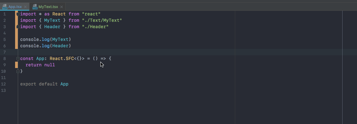Click the orange change marker beside line 9
The width and height of the screenshot is (357, 124).
coord(16,65)
